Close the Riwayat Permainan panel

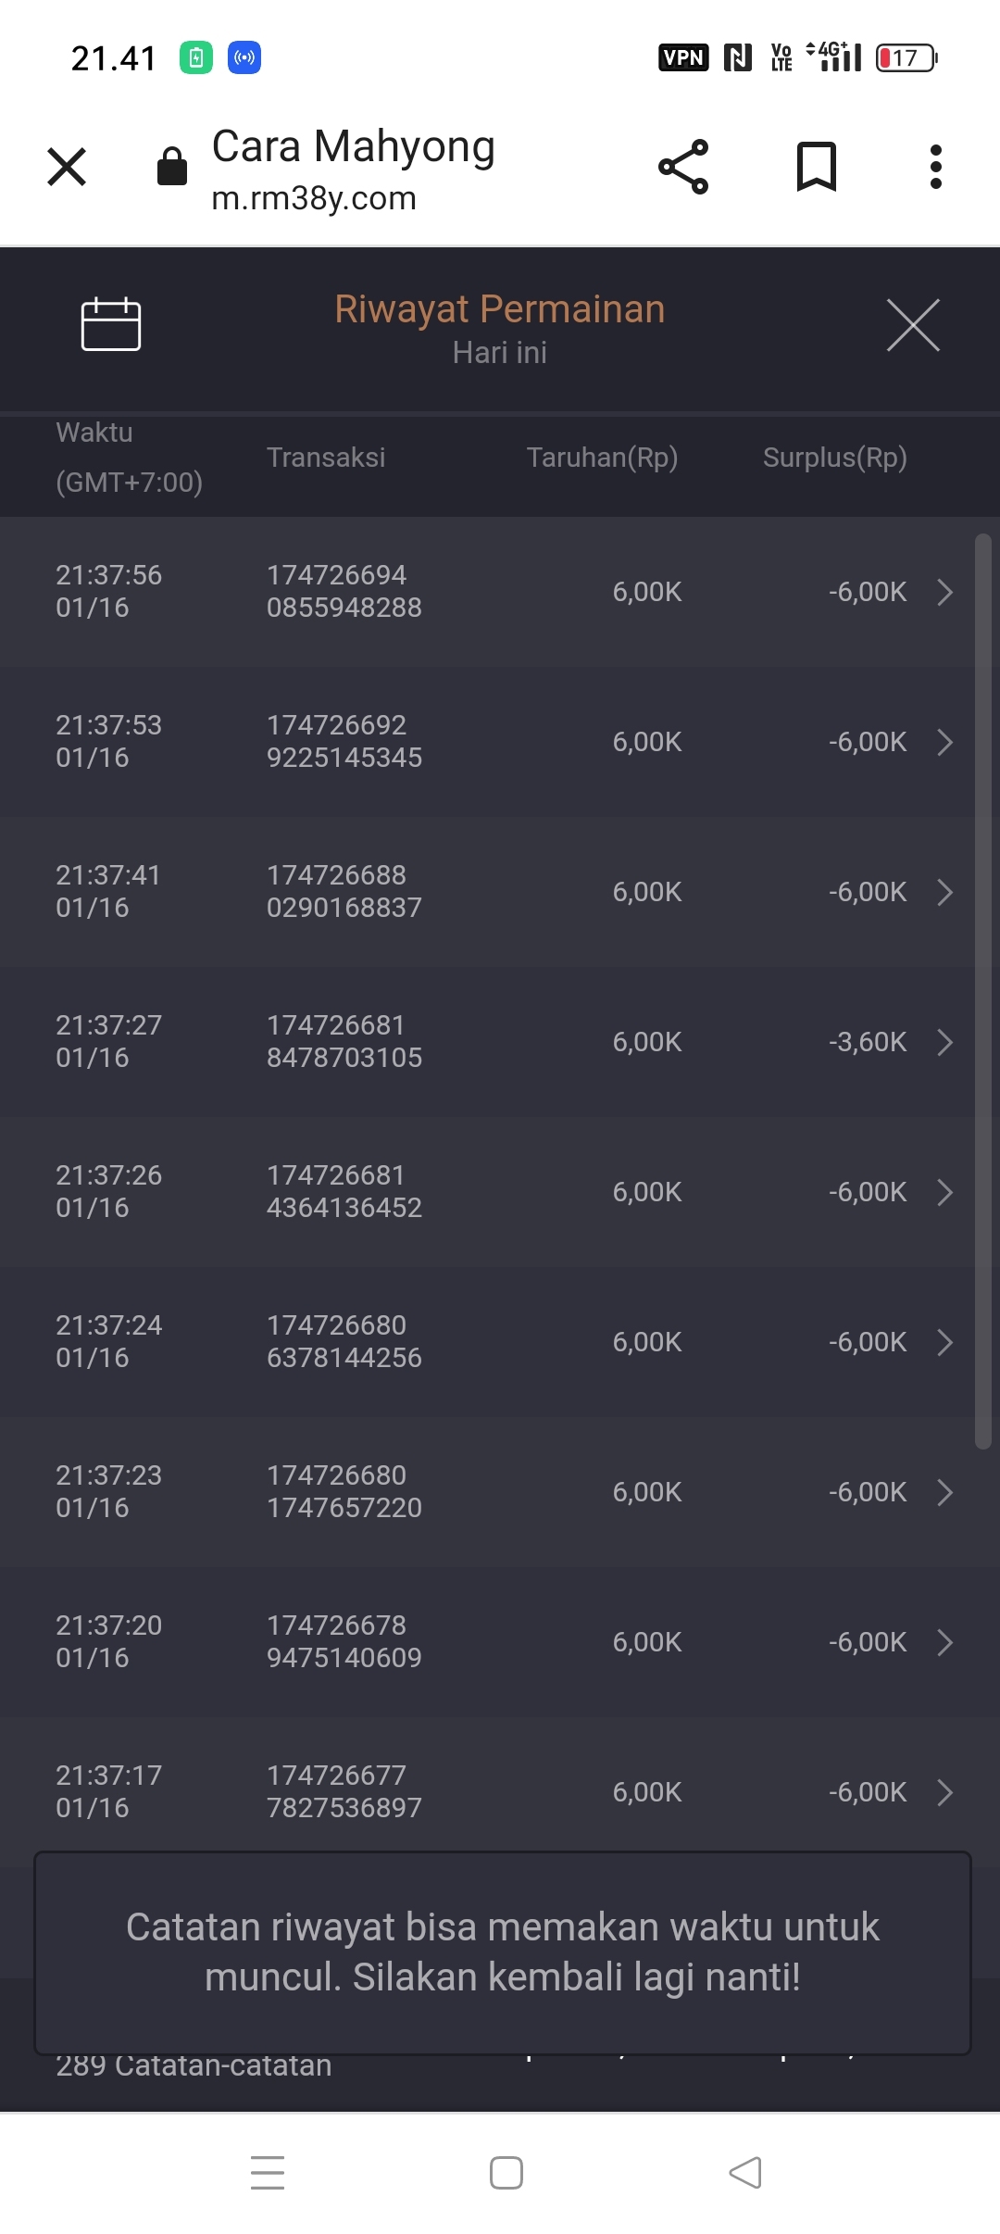[913, 325]
